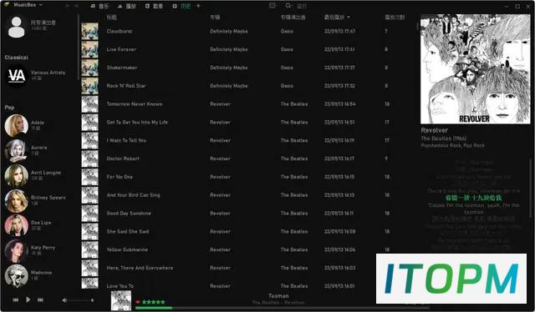The width and height of the screenshot is (535, 312).
Task: Set rating with green stars
Action: 154,302
